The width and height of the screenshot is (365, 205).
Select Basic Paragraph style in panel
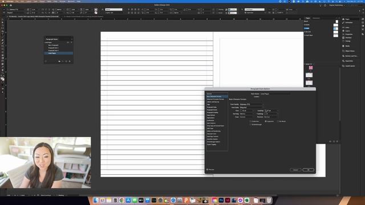[x=59, y=46]
